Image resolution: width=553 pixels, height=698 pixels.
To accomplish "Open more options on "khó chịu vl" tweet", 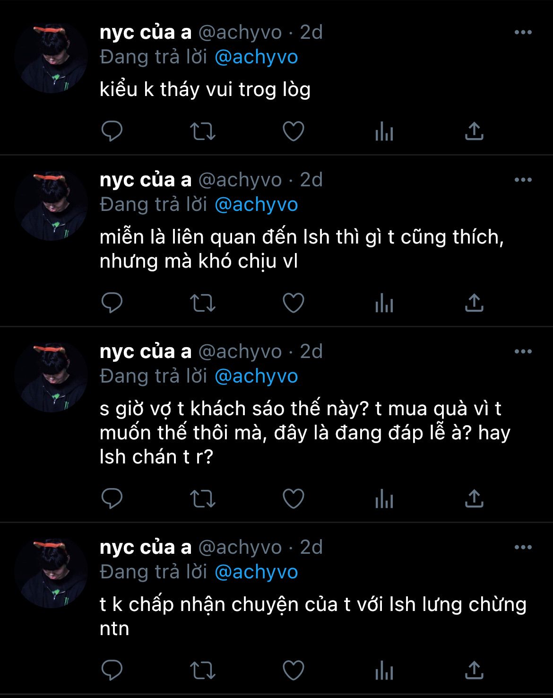I will point(523,180).
